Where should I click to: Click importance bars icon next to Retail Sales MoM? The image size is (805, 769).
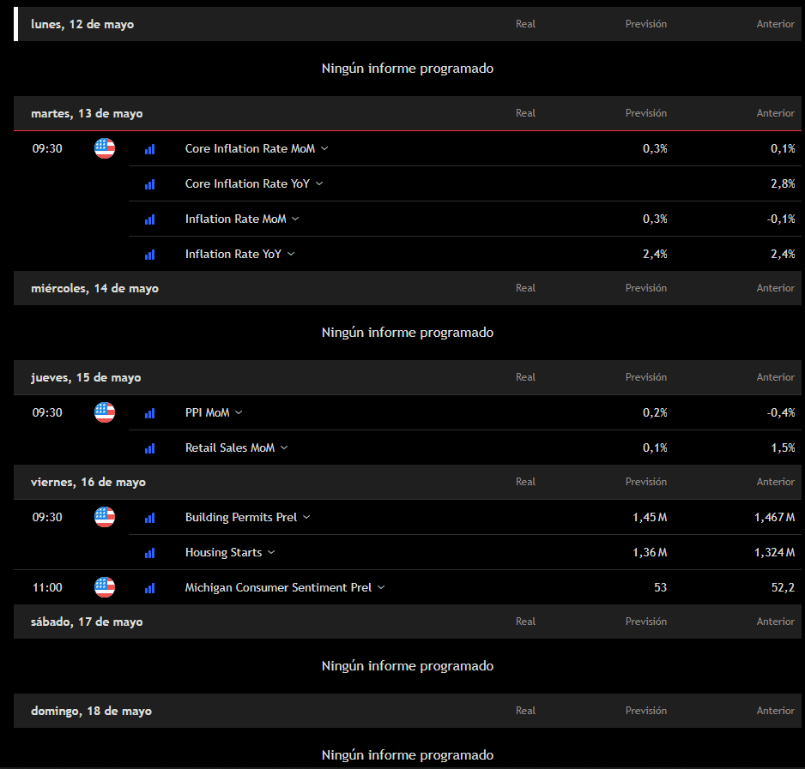pyautogui.click(x=150, y=448)
